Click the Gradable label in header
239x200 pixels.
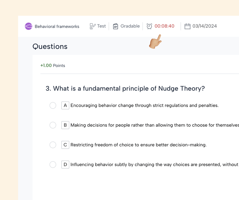point(130,26)
